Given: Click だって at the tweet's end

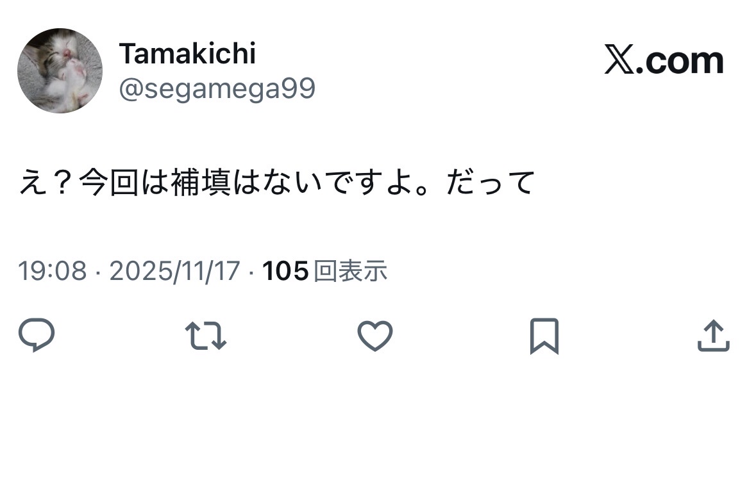Looking at the screenshot, I should pyautogui.click(x=492, y=183).
